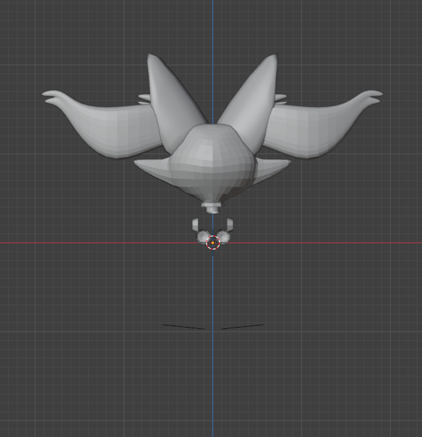This screenshot has width=422, height=437.
Task: Select the small cylinder cap below the body
Action: click(x=212, y=208)
